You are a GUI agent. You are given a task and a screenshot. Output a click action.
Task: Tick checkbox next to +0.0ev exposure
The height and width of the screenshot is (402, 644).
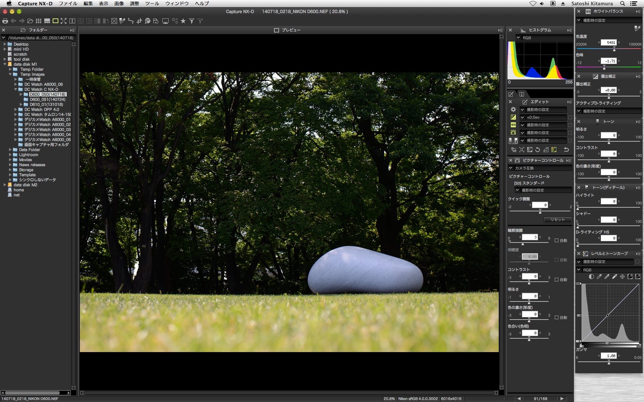[570, 118]
